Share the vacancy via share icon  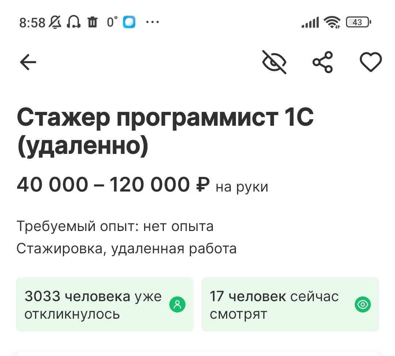point(323,62)
